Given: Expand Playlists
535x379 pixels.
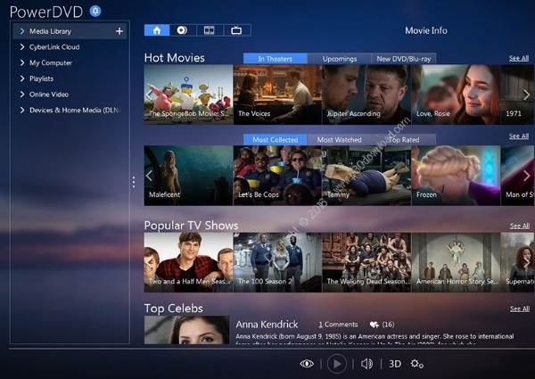Looking at the screenshot, I should [22, 78].
